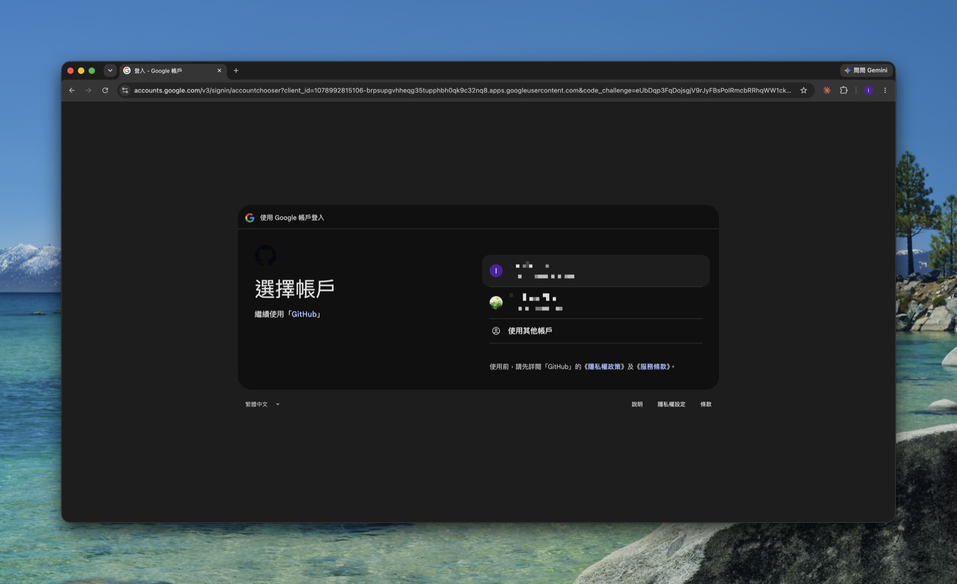Screen dimensions: 957x584
Task: Click the 選擇帳戶 heading
Action: (295, 289)
